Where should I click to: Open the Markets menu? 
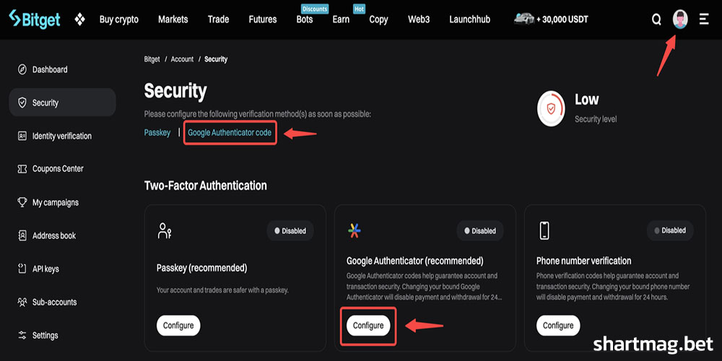[x=173, y=19]
